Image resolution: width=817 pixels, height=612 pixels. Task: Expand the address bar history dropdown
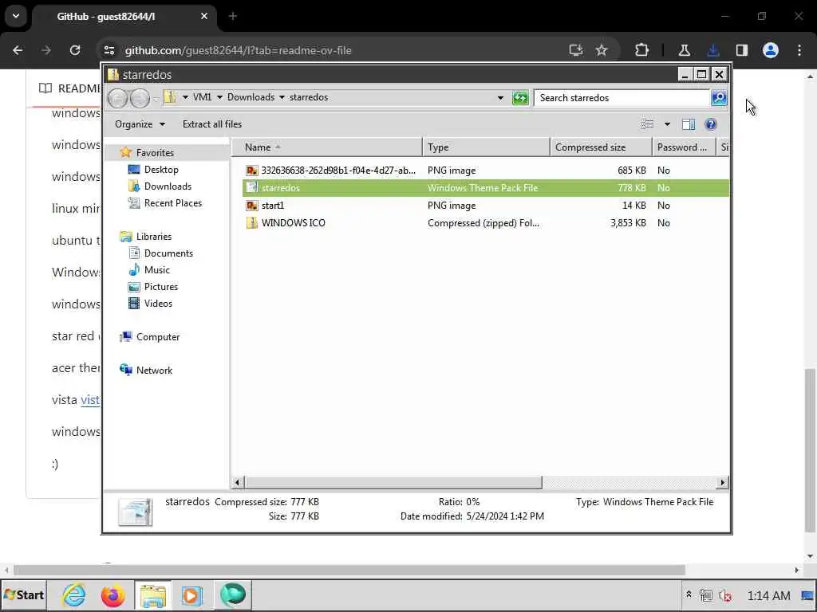(500, 98)
